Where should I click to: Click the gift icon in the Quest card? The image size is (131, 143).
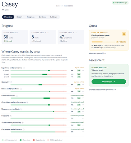(124, 34)
